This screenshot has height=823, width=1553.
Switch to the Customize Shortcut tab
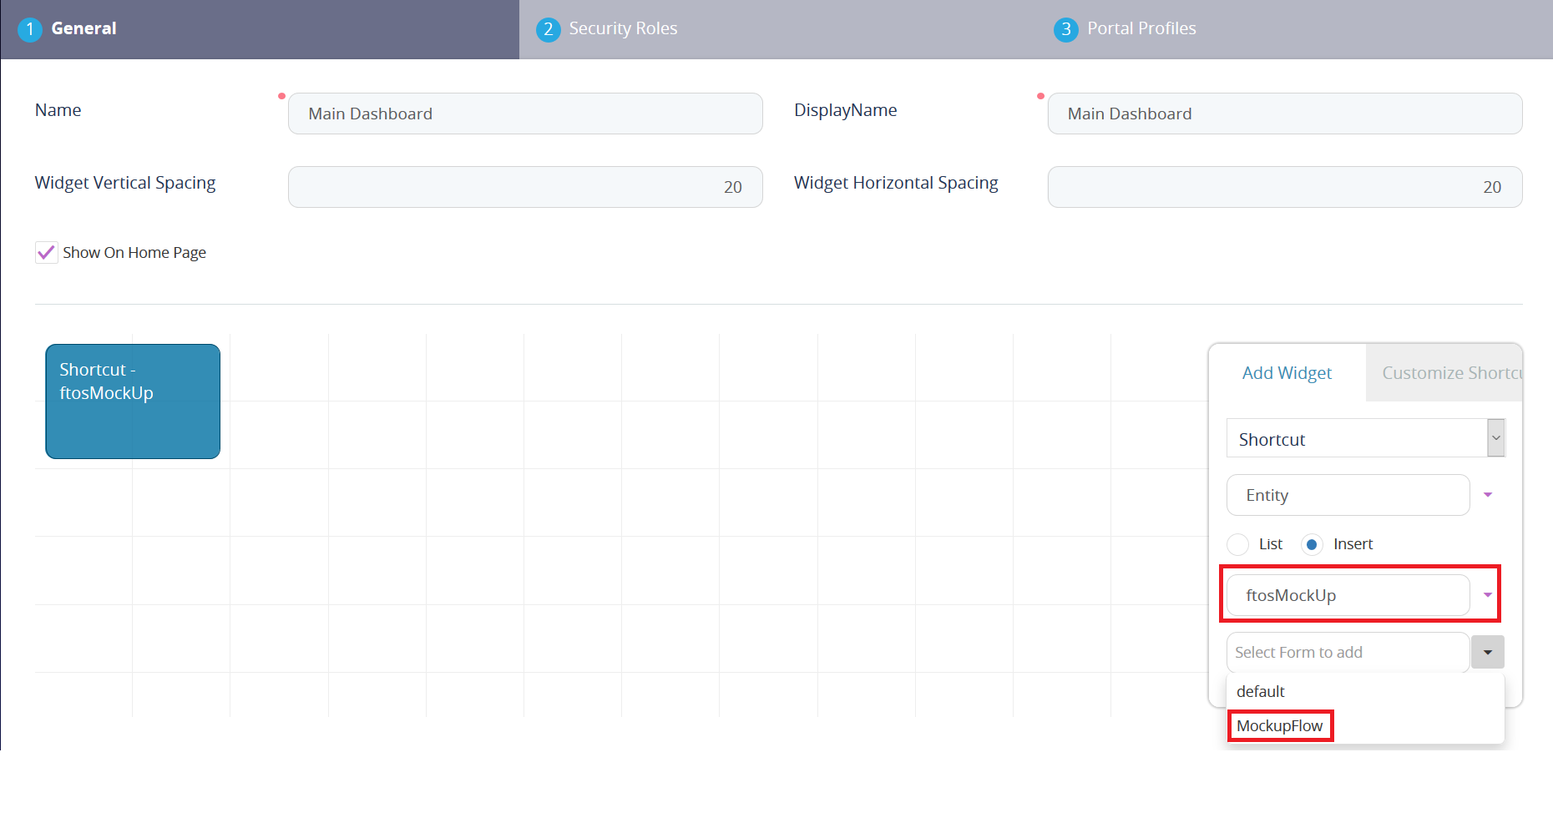[x=1449, y=372]
